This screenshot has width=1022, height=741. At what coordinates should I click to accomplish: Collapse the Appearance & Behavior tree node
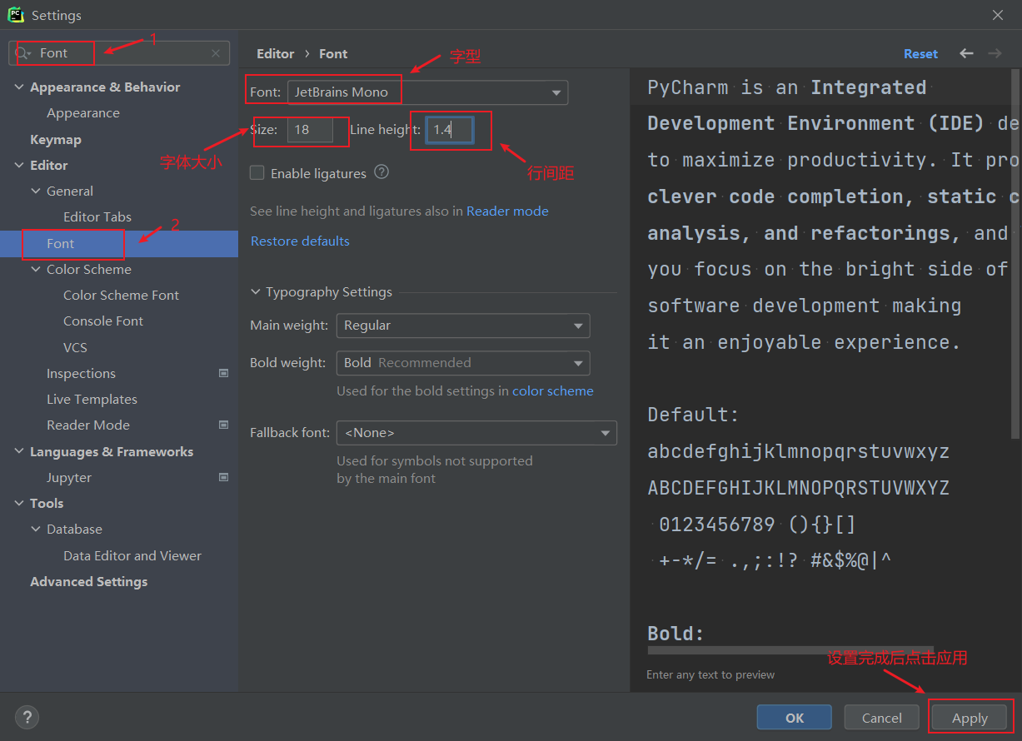click(x=19, y=87)
